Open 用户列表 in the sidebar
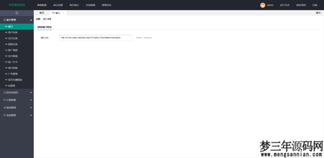 (x=13, y=32)
